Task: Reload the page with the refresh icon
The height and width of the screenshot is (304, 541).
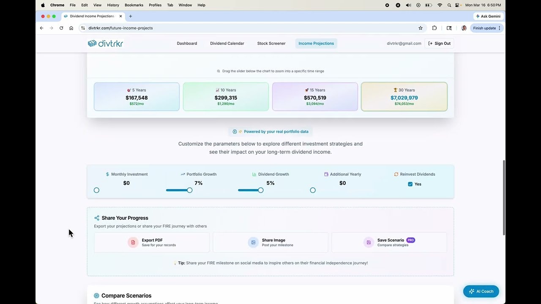Action: (61, 28)
